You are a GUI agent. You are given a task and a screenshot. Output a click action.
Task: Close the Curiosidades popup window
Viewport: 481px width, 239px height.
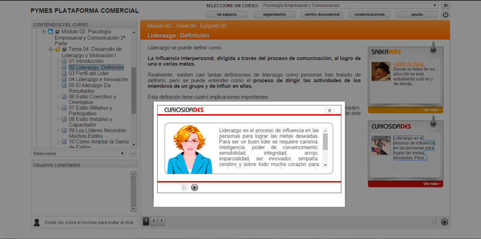[x=329, y=110]
